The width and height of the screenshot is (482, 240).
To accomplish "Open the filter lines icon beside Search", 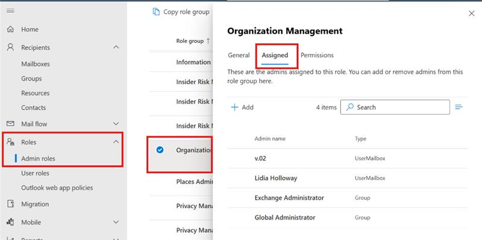I will [459, 107].
